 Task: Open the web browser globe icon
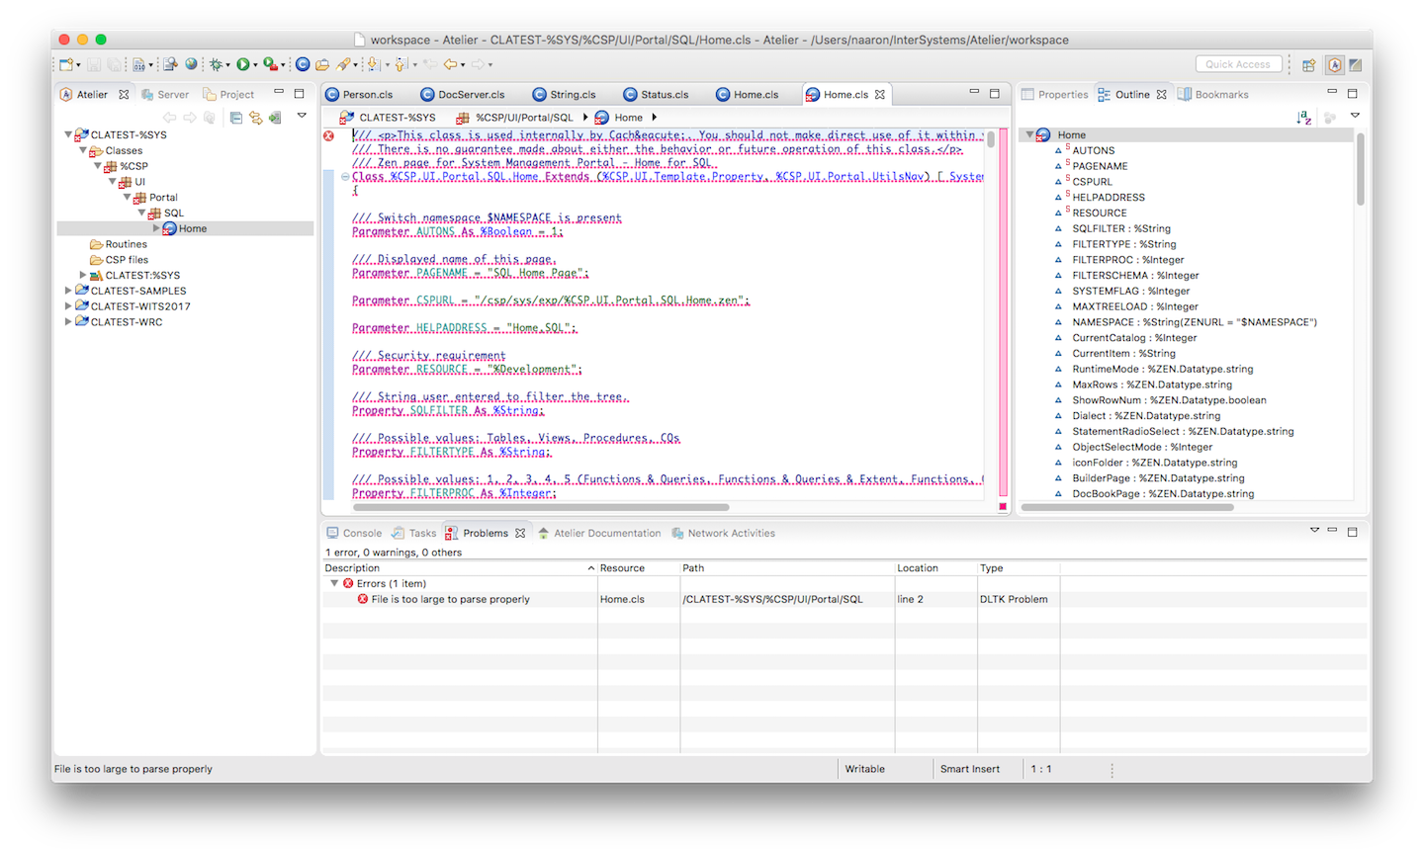click(x=191, y=64)
